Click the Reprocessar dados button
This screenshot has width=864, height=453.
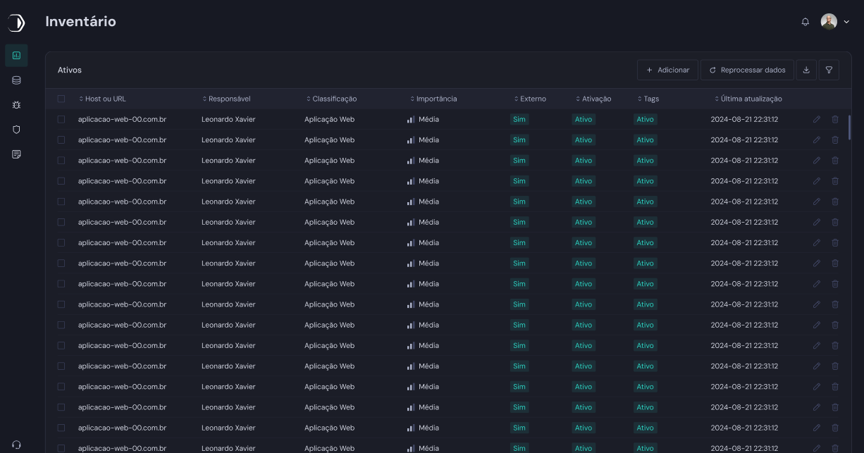(x=747, y=70)
